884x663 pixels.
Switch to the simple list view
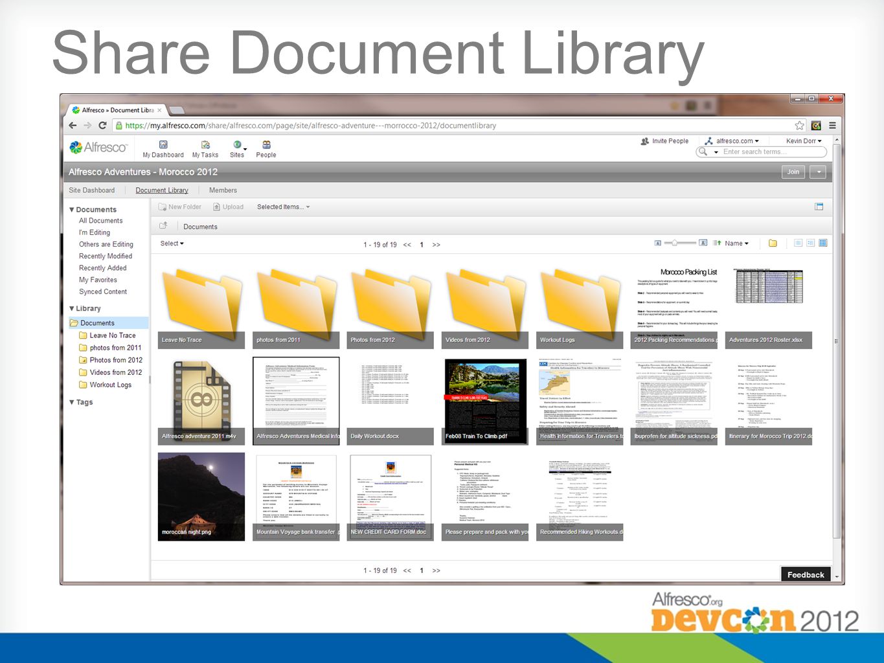point(798,243)
